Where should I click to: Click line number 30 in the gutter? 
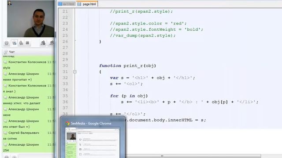65,65
